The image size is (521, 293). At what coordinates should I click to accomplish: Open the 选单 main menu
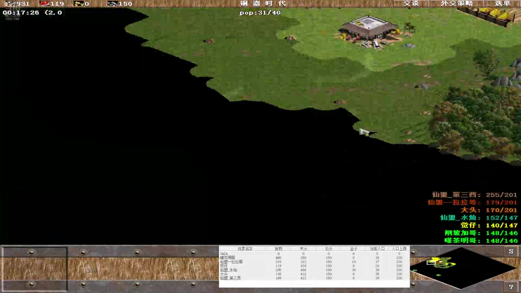pos(502,4)
